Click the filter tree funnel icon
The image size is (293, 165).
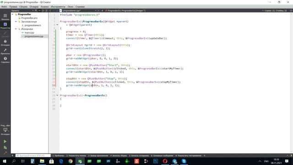pyautogui.click(x=36, y=11)
